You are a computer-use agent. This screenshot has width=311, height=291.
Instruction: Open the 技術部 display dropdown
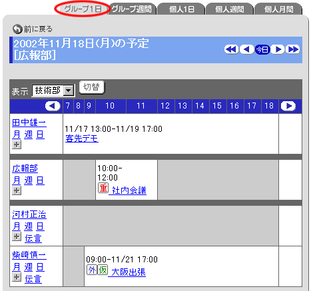click(x=53, y=91)
